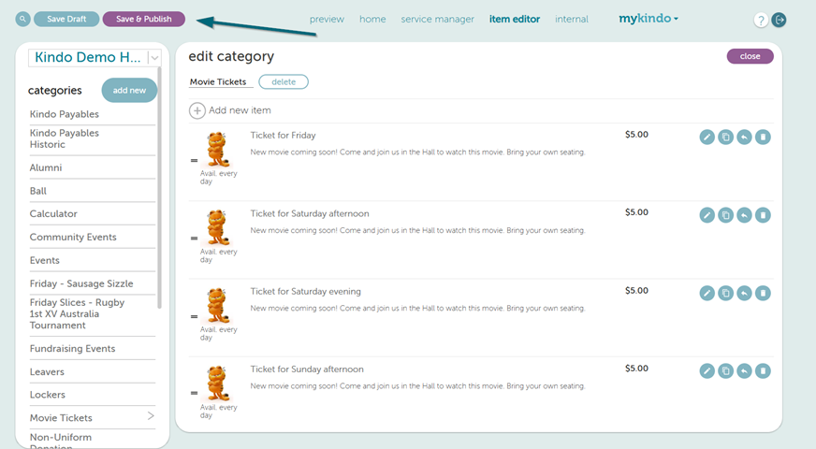The image size is (816, 449).
Task: Click reply arrow icon for Sunday afternoon ticket
Action: pyautogui.click(x=744, y=371)
